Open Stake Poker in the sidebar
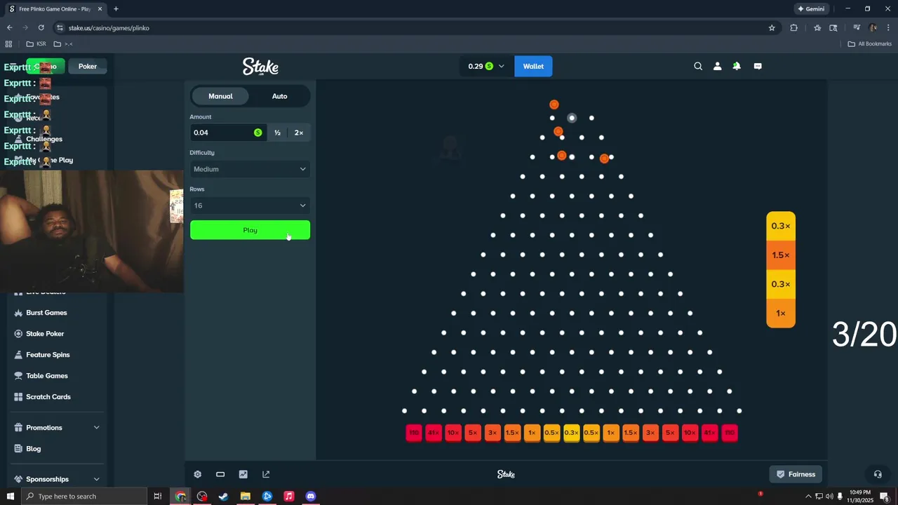 point(45,333)
